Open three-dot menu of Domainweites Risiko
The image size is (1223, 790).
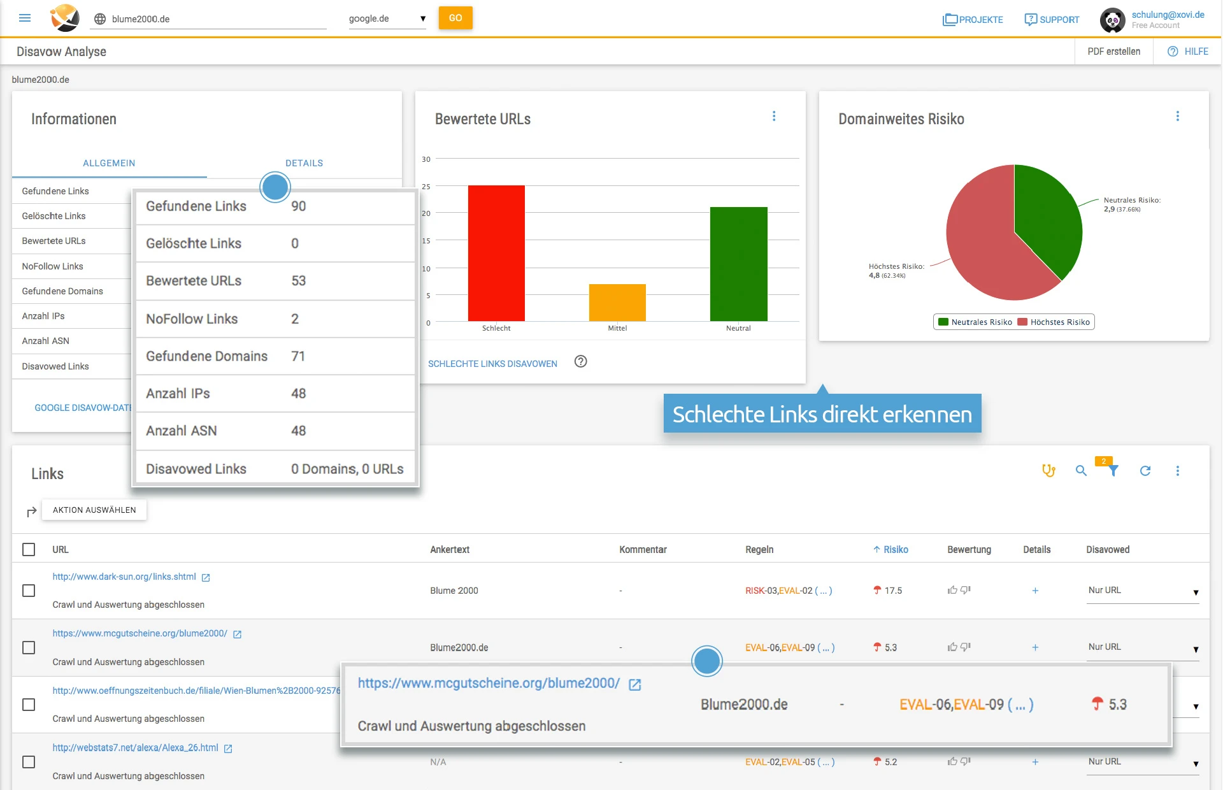pos(1177,116)
